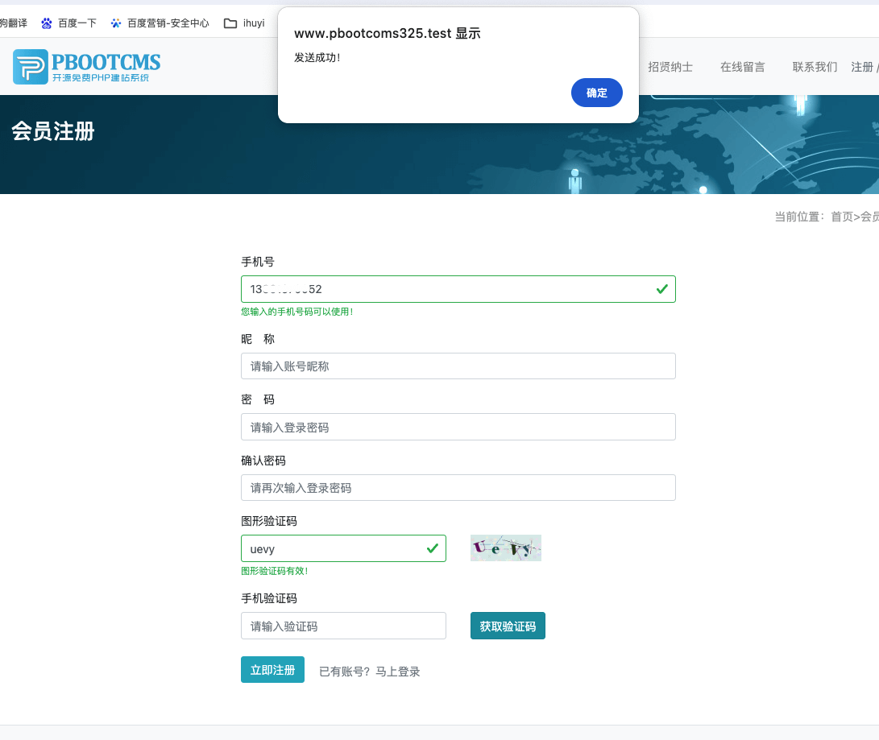Click the 图形验证码有效 message

(x=275, y=571)
